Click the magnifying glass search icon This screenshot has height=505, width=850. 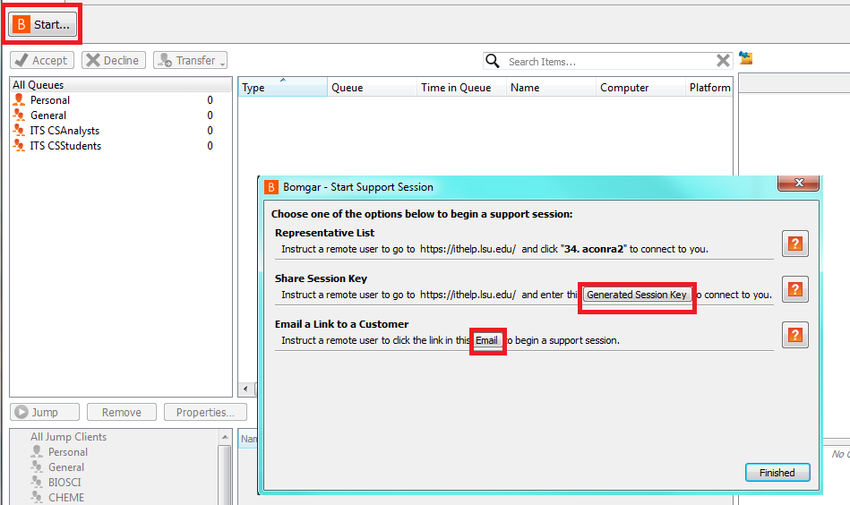(493, 61)
